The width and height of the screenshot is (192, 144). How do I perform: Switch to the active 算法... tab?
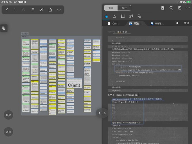(x=135, y=24)
